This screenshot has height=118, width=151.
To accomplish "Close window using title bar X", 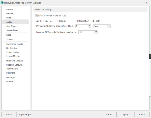I will [147, 3].
